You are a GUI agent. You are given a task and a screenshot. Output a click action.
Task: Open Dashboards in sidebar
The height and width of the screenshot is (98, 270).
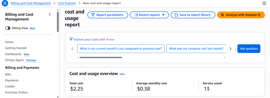[x=13, y=54]
